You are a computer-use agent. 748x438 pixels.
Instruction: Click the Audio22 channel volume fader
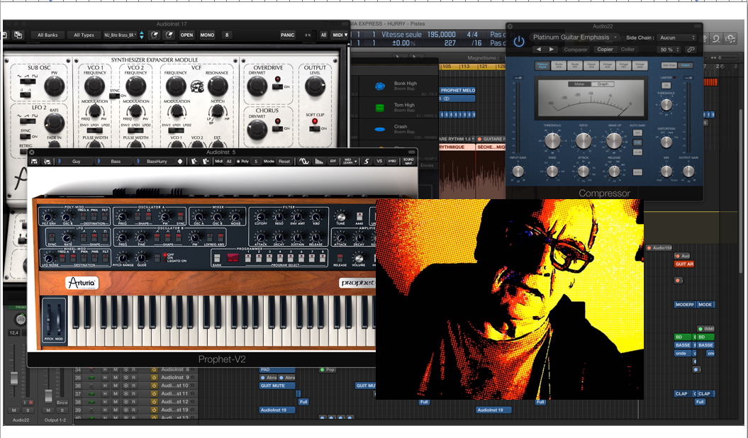[x=14, y=378]
